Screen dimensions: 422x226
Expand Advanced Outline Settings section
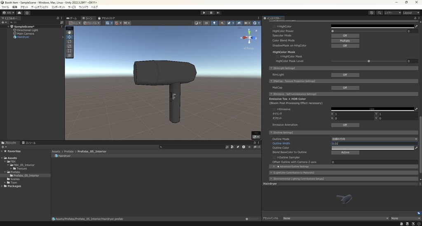274,166
